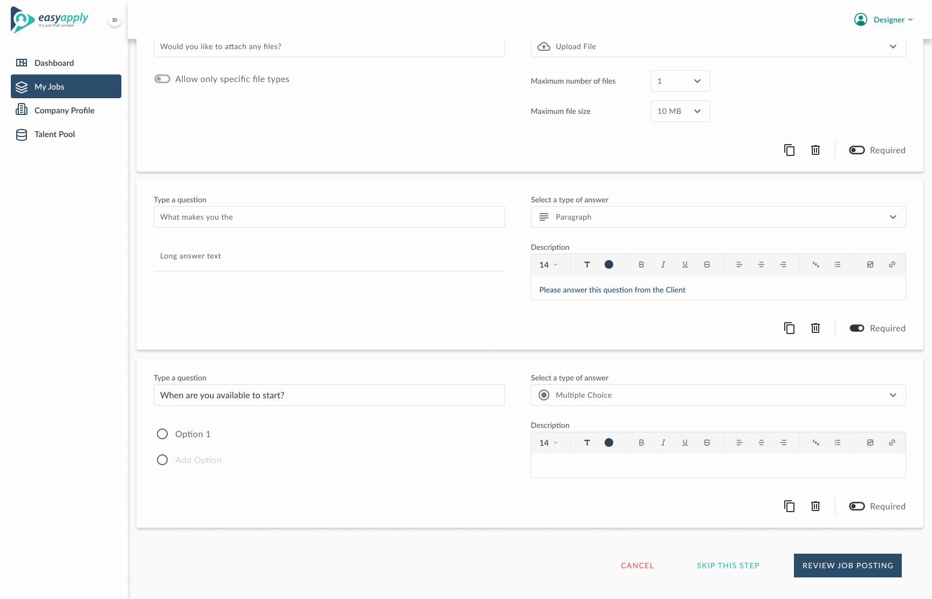Click the Skip This Step link
The height and width of the screenshot is (599, 932).
[728, 566]
